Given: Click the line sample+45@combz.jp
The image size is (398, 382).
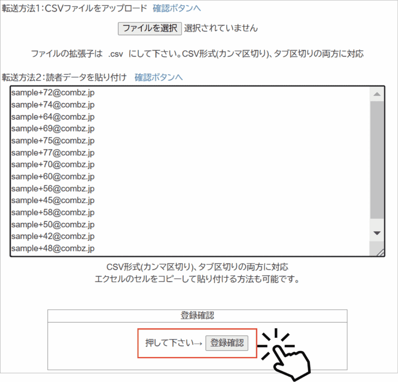Looking at the screenshot, I should 53,200.
